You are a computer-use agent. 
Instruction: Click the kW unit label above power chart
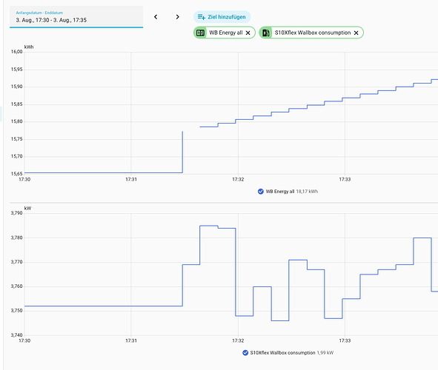[x=27, y=208]
